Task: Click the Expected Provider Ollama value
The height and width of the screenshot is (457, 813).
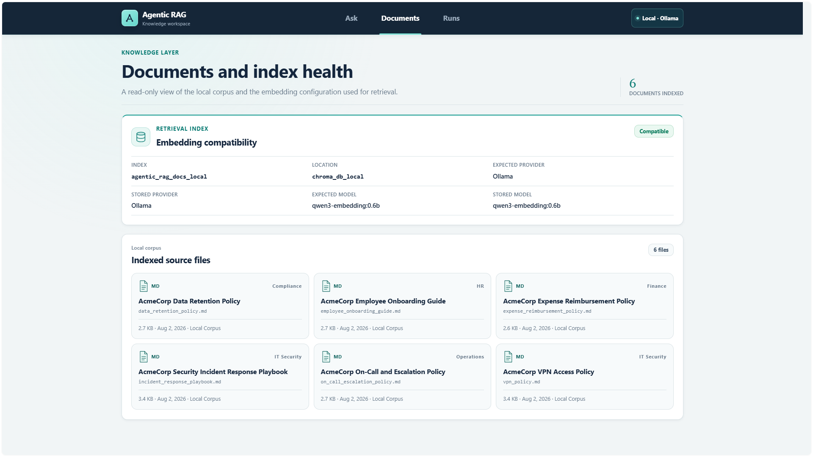Action: tap(503, 176)
